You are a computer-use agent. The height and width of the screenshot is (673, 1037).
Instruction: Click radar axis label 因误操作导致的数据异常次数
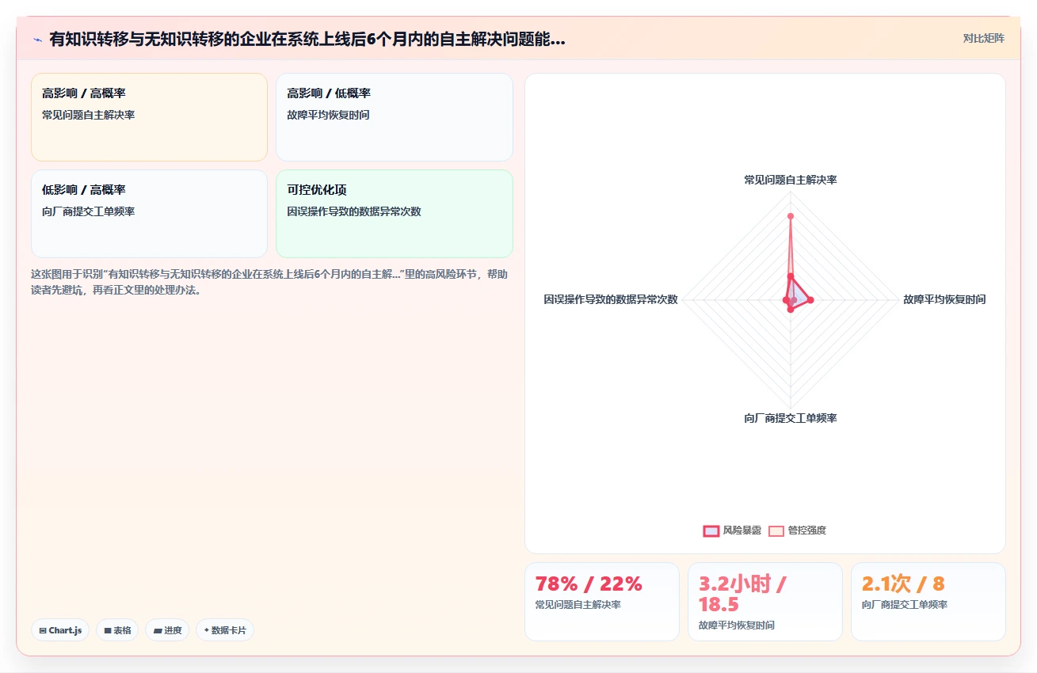coord(611,299)
